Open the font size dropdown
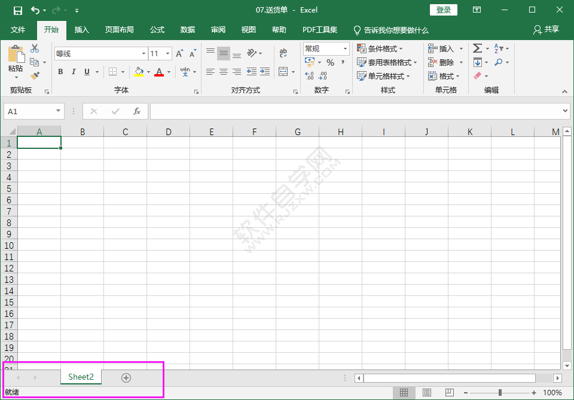Image resolution: width=574 pixels, height=400 pixels. pos(167,53)
